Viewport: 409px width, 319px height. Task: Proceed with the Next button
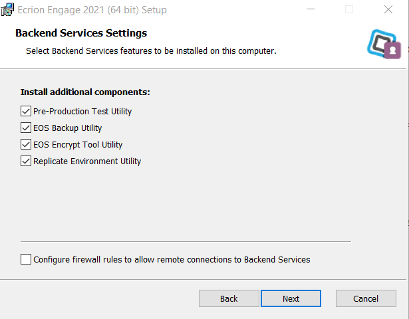tap(291, 298)
